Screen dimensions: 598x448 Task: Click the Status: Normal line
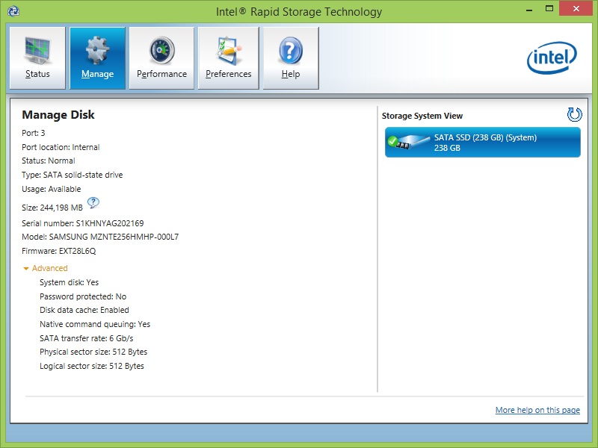pyautogui.click(x=49, y=161)
